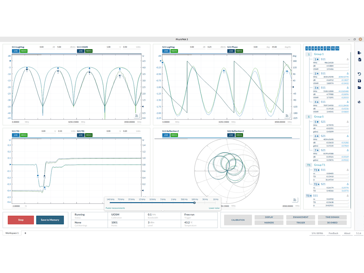The width and height of the screenshot is (364, 273).
Task: Toggle MEM 0 trace for S21 TD
Action: [x=89, y=135]
